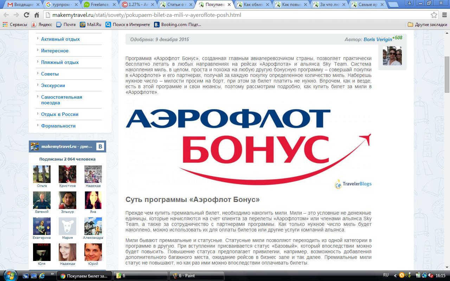The width and height of the screenshot is (450, 281).
Task: Open the Активный отдых category
Action: (60, 39)
